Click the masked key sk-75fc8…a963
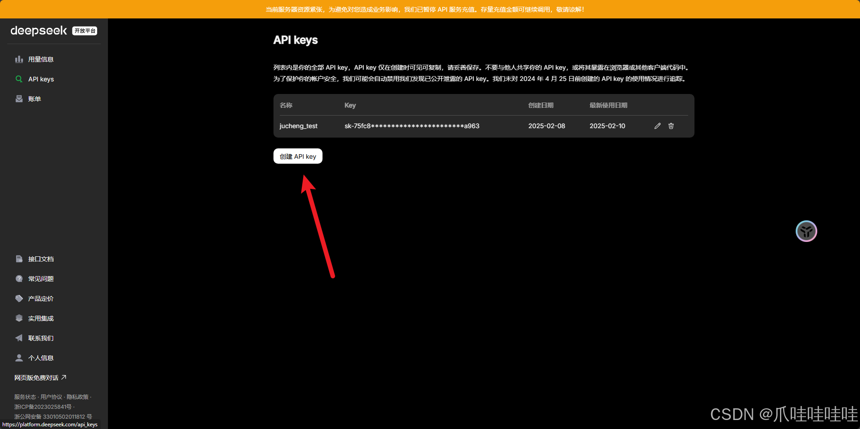860x429 pixels. (x=412, y=126)
